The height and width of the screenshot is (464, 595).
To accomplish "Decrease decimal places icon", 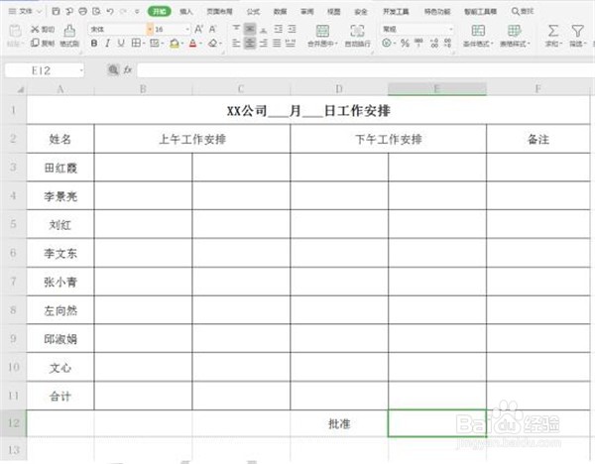I will (x=448, y=44).
